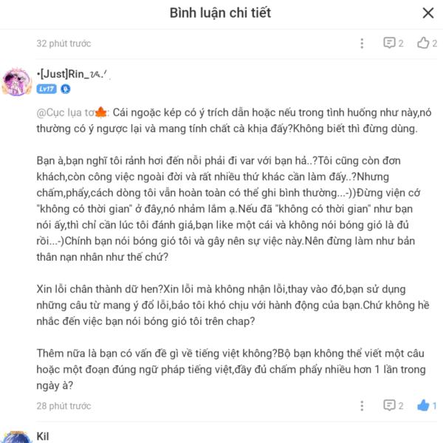Image resolution: width=443 pixels, height=443 pixels.
Task: Open Rin's profile avatar
Action: pyautogui.click(x=16, y=82)
